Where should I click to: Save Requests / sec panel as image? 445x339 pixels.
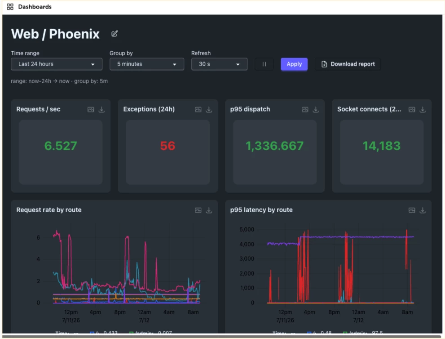(x=91, y=109)
